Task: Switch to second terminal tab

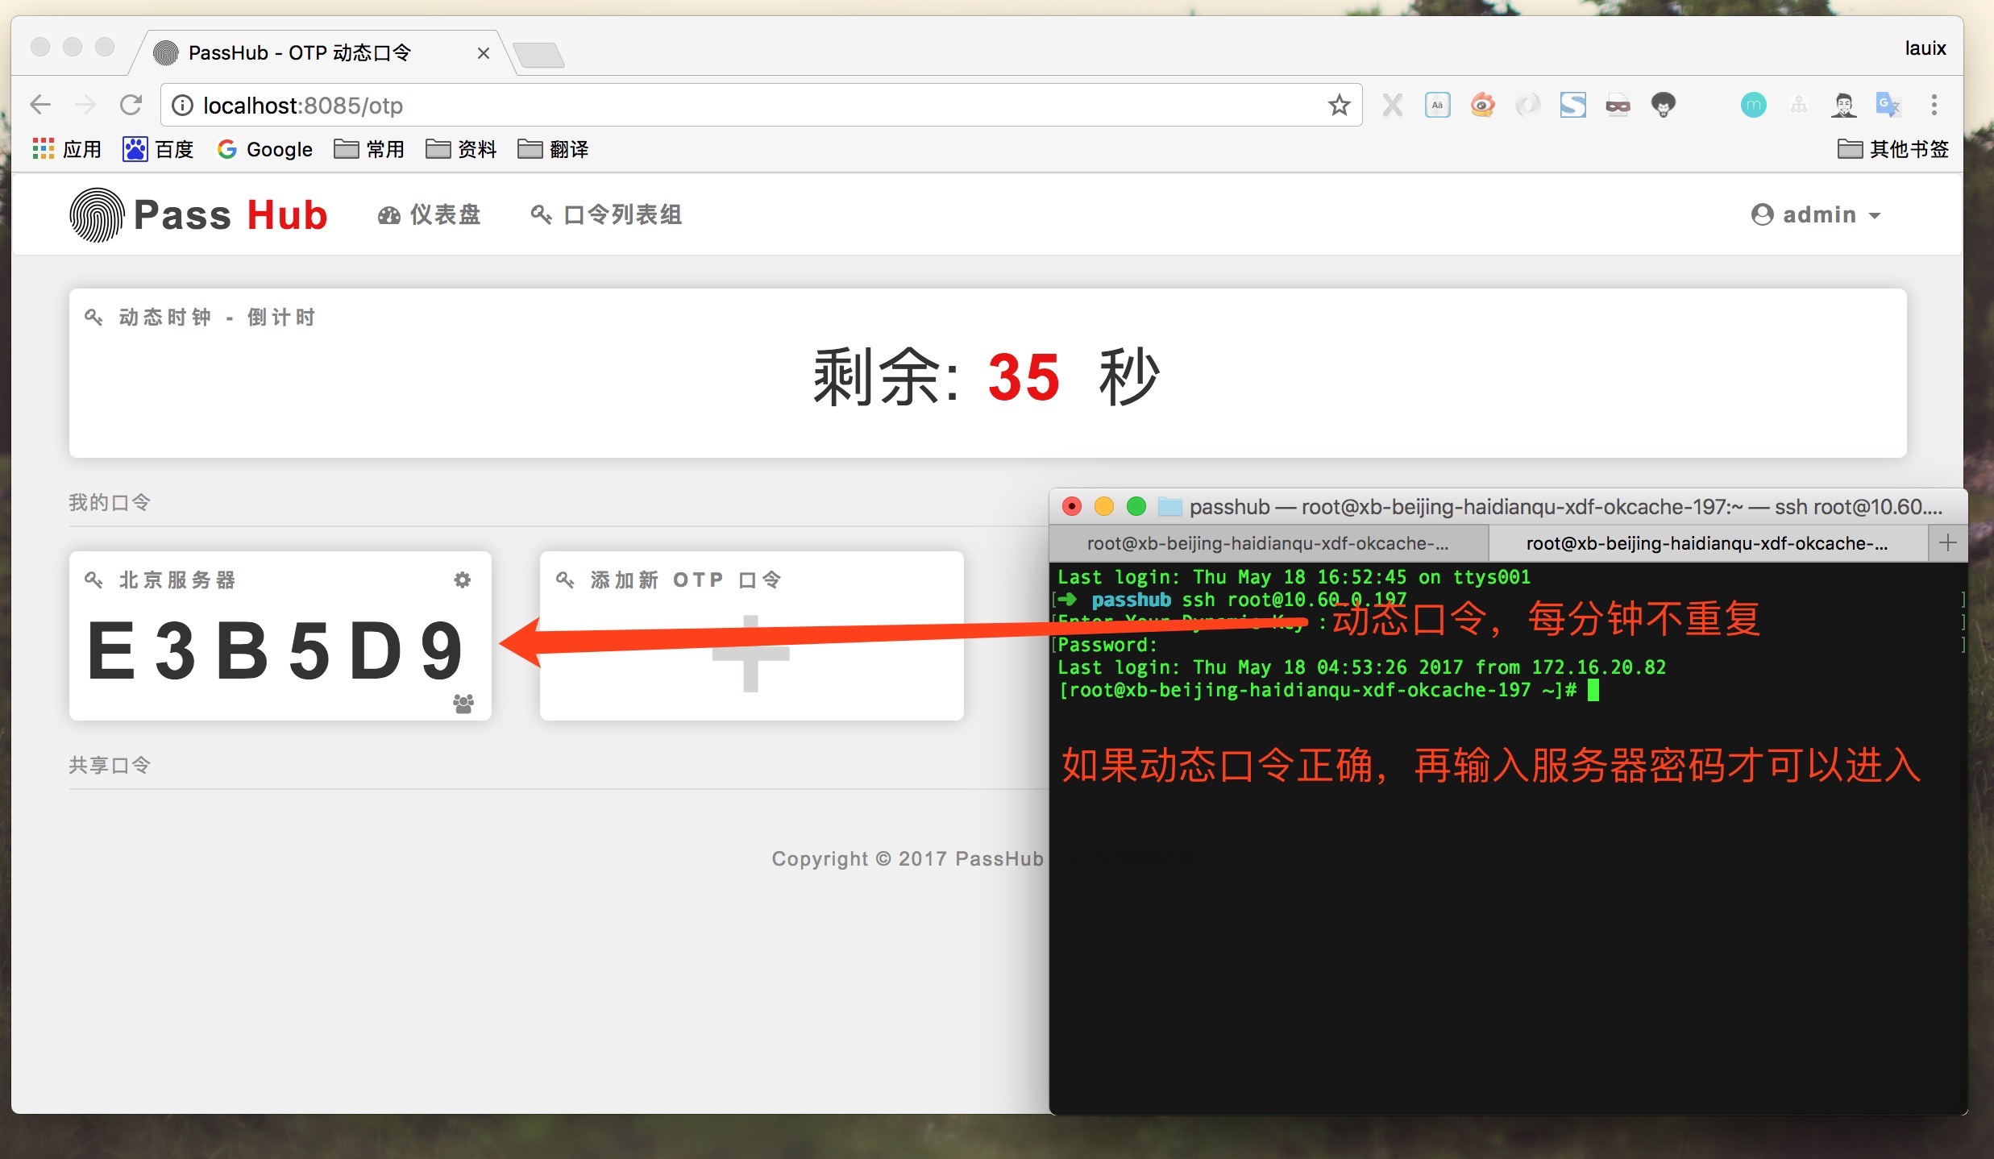Action: pyautogui.click(x=1708, y=543)
